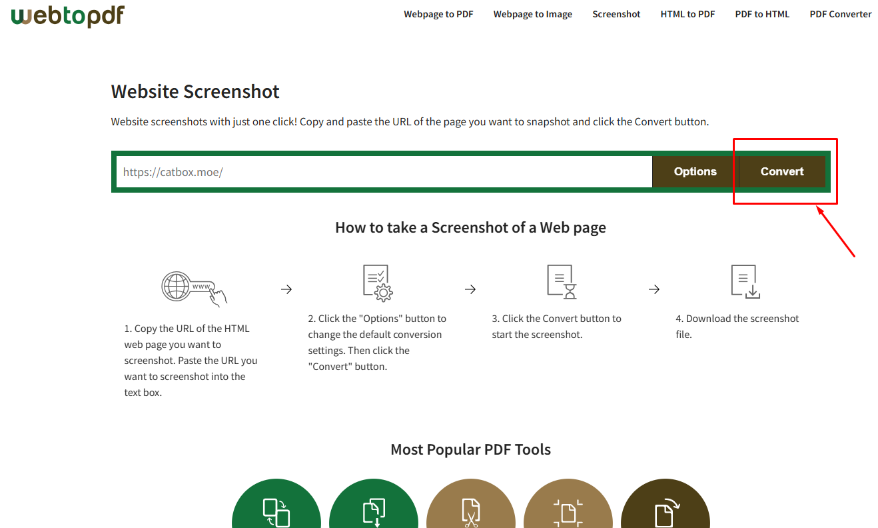The height and width of the screenshot is (528, 878).
Task: Click the "How to take a Screenshot of a Web page" heading
Action: (470, 227)
